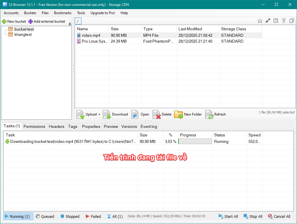The image size is (297, 224).
Task: Show Stopped tasks filter
Action: 70,216
